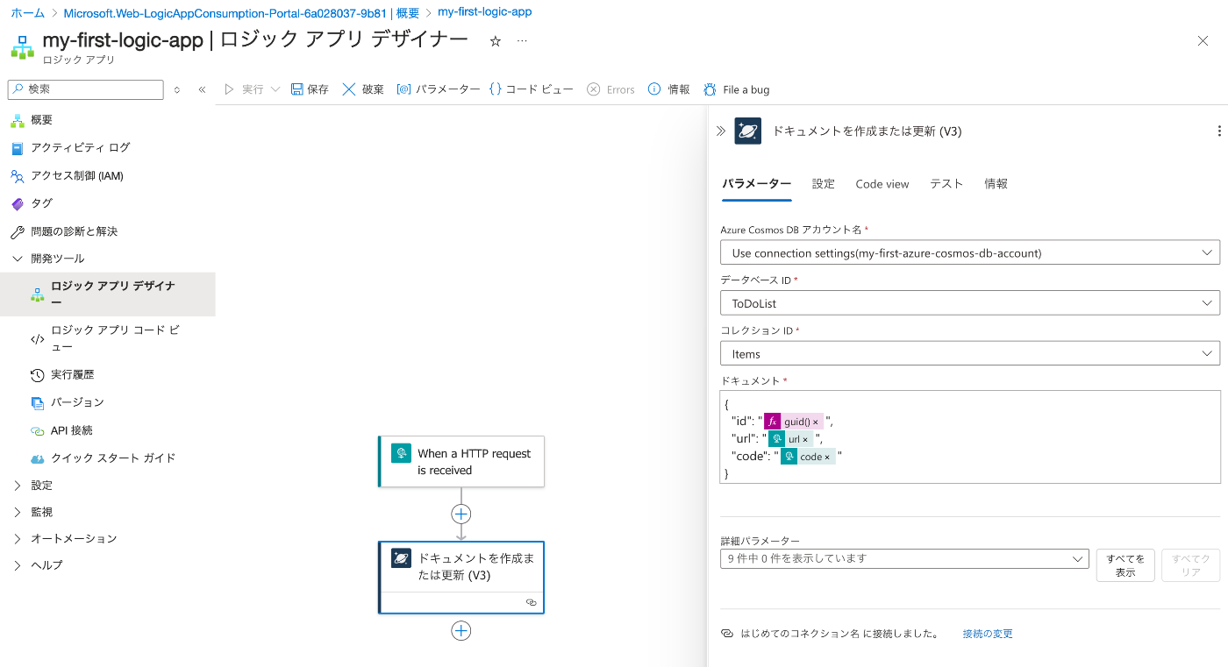Open the ellipsis menu next to title

pyautogui.click(x=523, y=41)
